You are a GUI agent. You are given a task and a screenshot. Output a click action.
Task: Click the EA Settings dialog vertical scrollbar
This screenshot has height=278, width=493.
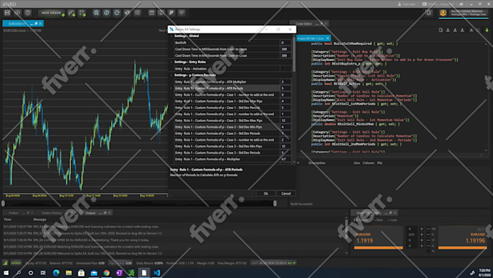pyautogui.click(x=294, y=54)
